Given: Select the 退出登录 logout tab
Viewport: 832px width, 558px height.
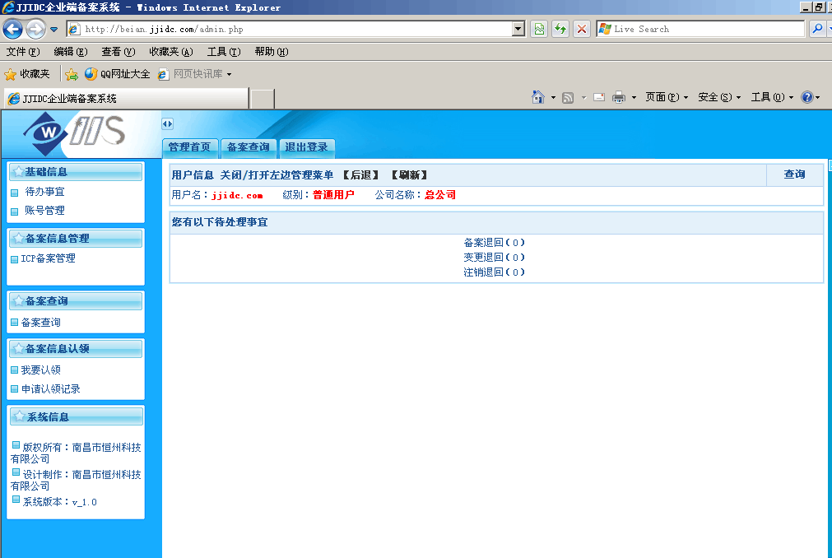Looking at the screenshot, I should [x=306, y=148].
